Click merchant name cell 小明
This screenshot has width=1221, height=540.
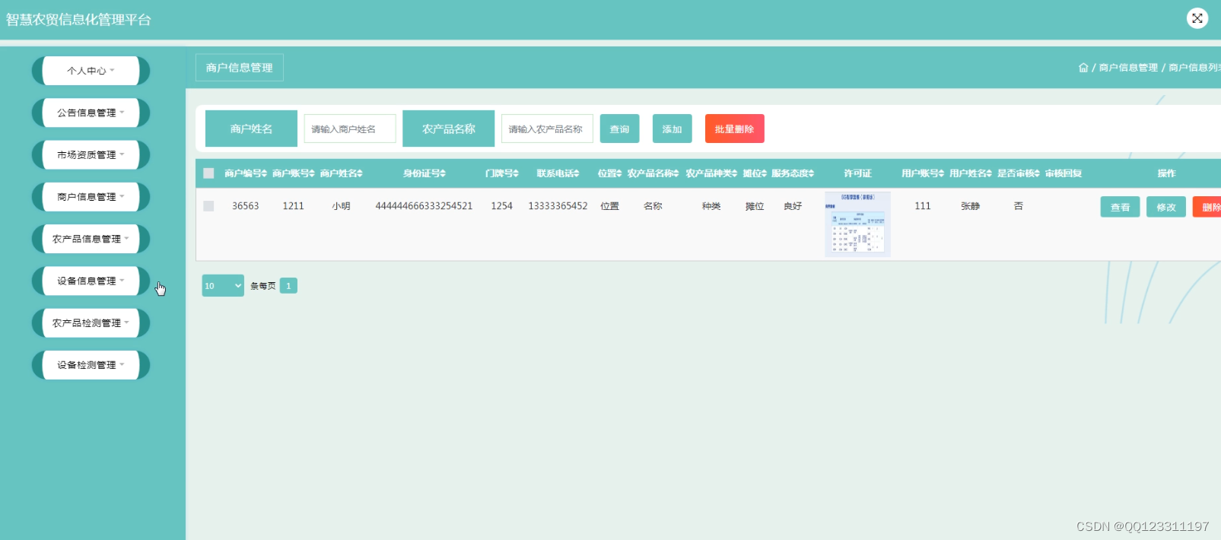(342, 206)
